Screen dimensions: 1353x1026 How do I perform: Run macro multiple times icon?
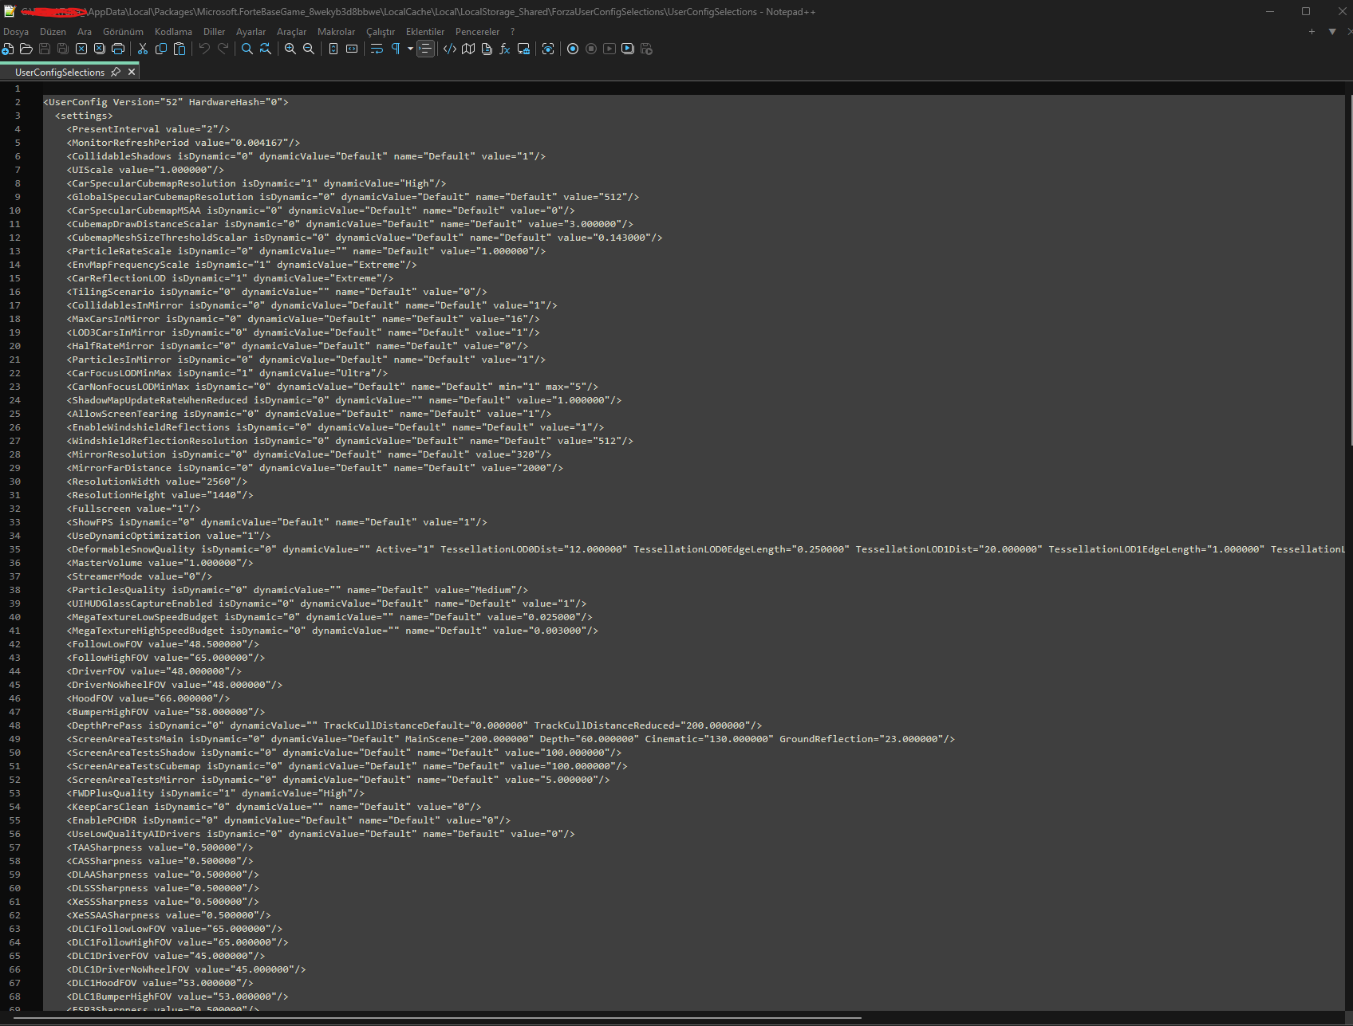[628, 49]
